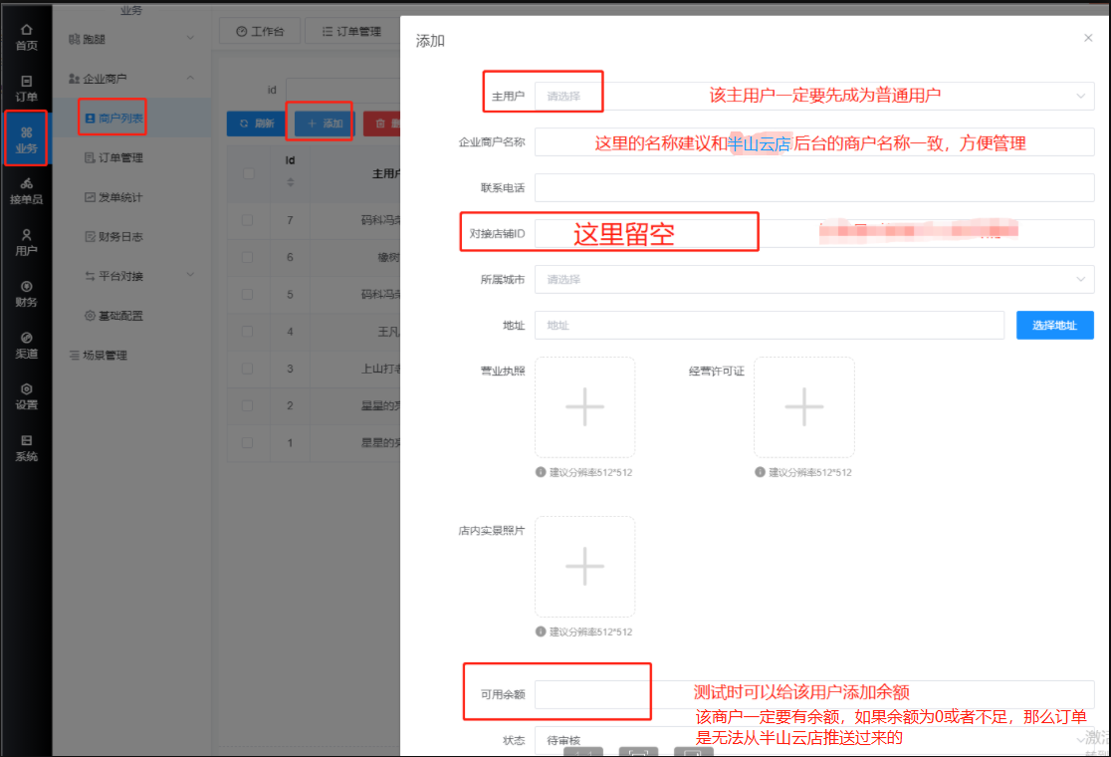Click the id search field above the table
Viewport: 1111px width, 757px height.
point(342,90)
